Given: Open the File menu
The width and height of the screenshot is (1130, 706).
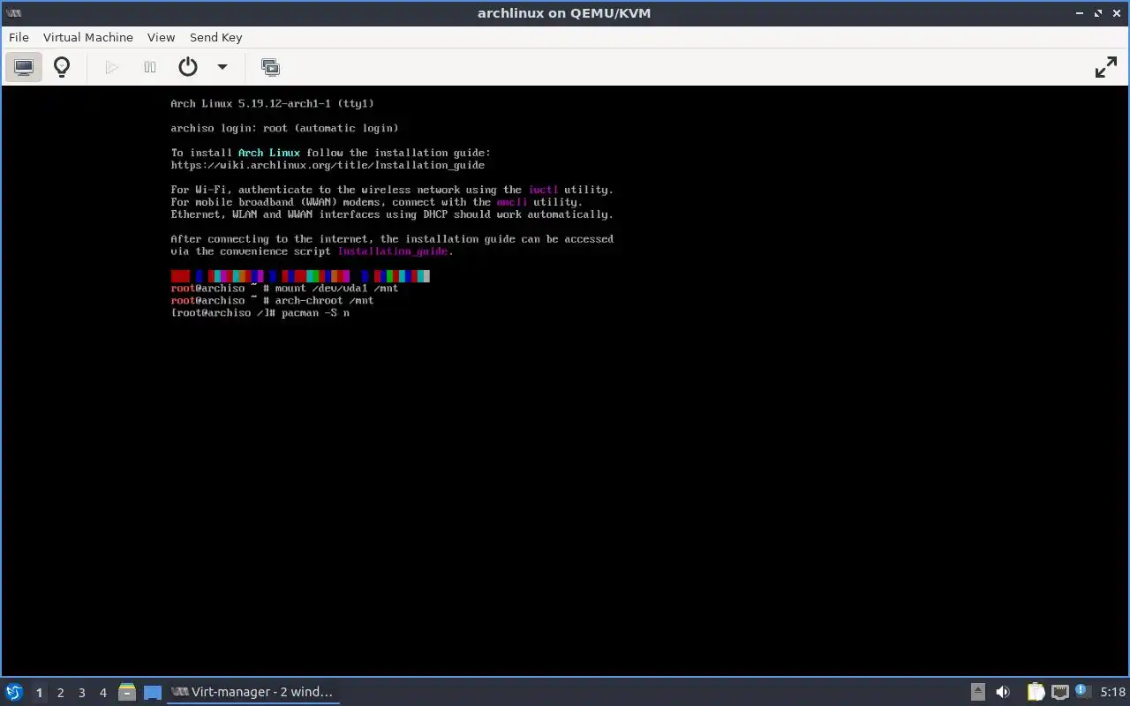Looking at the screenshot, I should (x=19, y=37).
